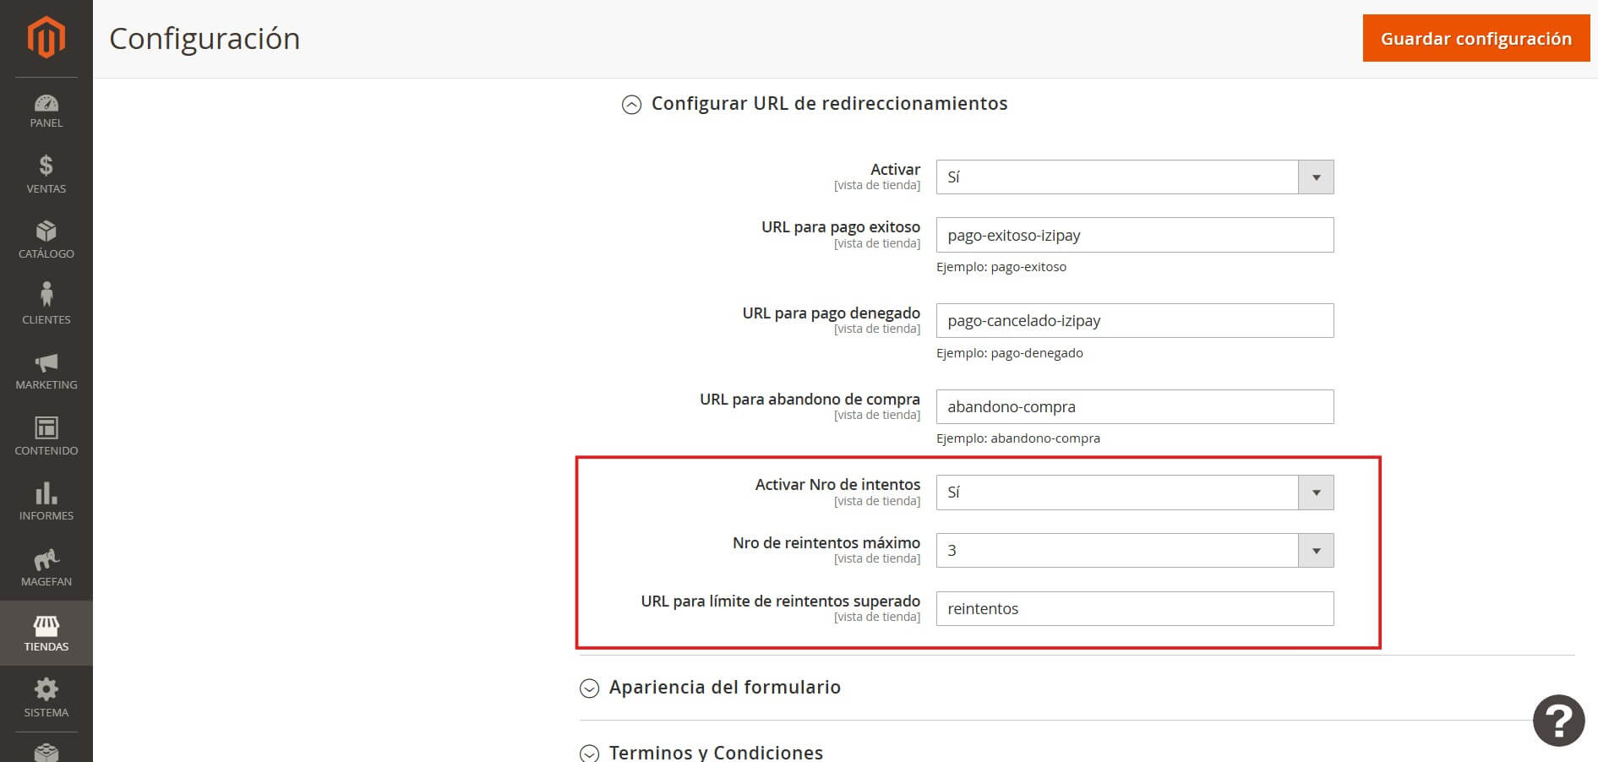This screenshot has width=1598, height=762.
Task: Click the Guardar configuración button
Action: click(1475, 38)
